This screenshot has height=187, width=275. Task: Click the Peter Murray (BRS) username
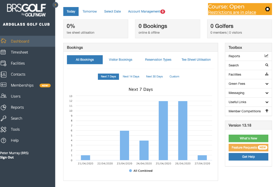[14, 153]
